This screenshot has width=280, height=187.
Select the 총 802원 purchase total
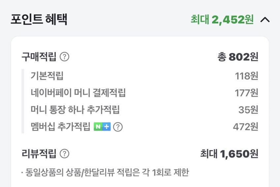(x=237, y=57)
